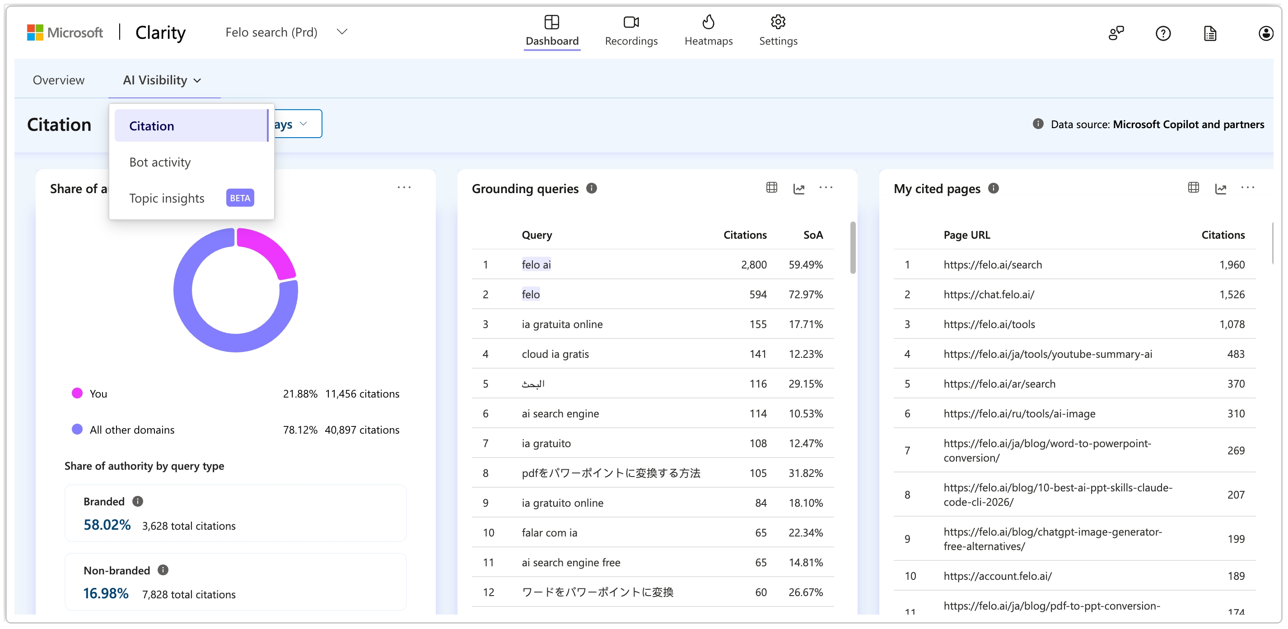Open the help question mark icon

1163,33
